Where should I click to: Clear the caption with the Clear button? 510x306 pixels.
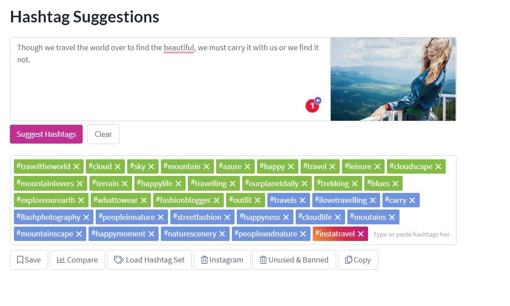pos(103,134)
